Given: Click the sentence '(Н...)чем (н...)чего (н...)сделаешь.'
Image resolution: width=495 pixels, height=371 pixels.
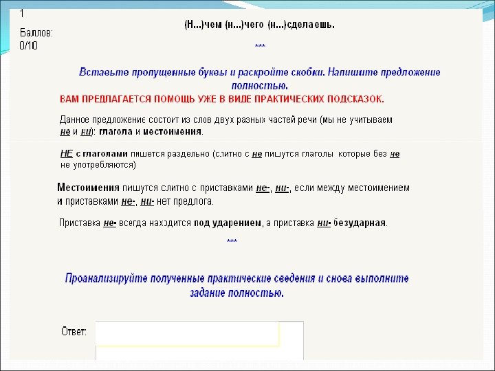Looking at the screenshot, I should (x=259, y=25).
